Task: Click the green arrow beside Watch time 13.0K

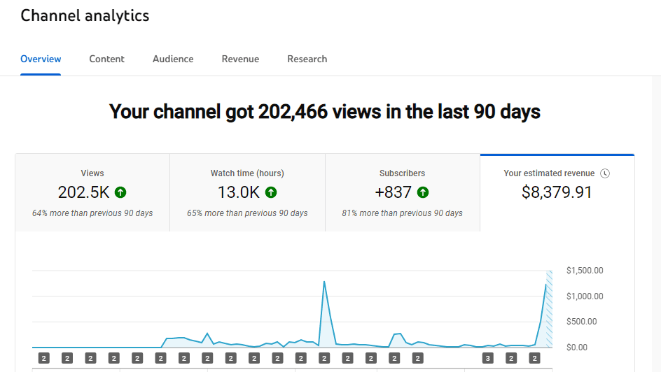Action: pyautogui.click(x=271, y=192)
